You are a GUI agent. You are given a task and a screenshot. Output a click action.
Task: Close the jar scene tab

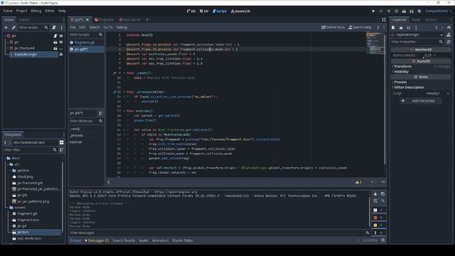point(87,20)
